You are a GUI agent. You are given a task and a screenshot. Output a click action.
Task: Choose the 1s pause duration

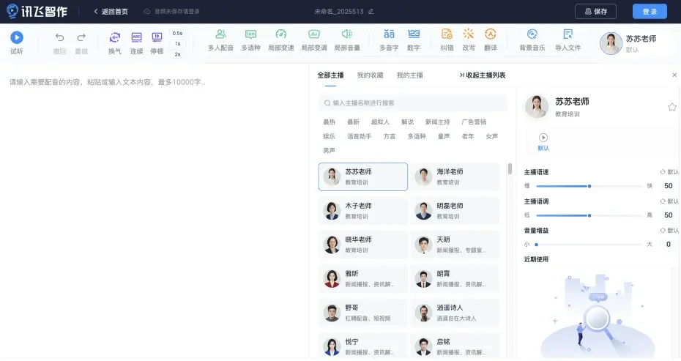177,43
